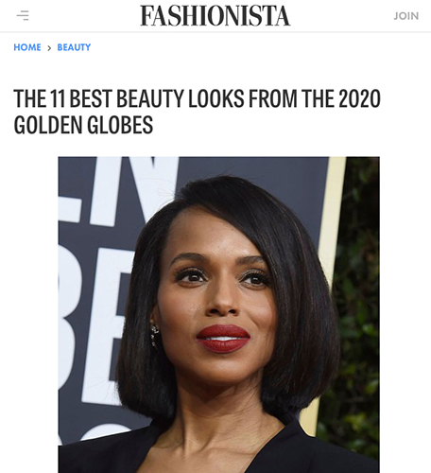431x473 pixels.
Task: Click the earring in the hero photo
Action: click(x=154, y=336)
